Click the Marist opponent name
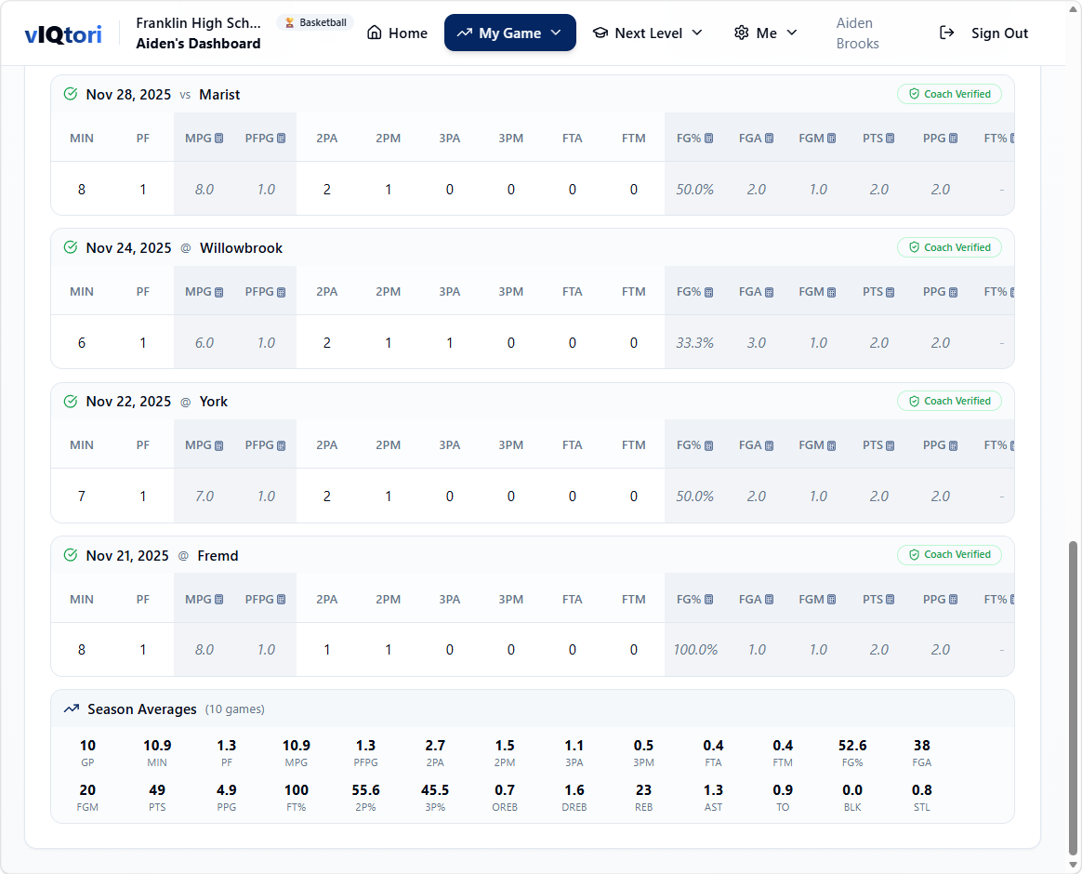1082x874 pixels. pyautogui.click(x=219, y=95)
